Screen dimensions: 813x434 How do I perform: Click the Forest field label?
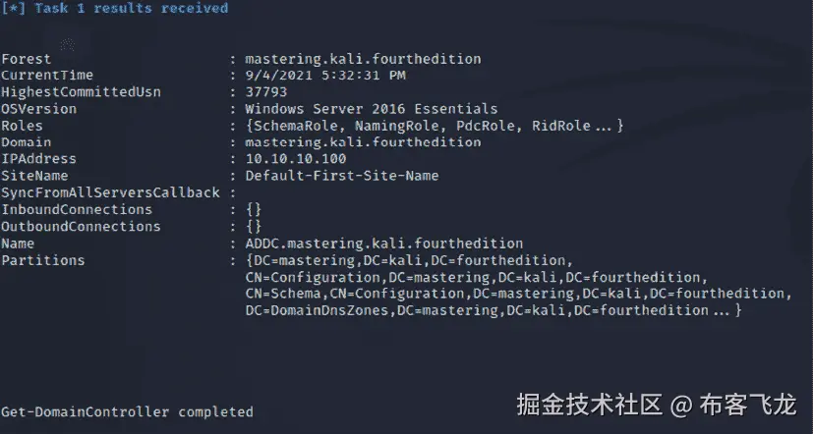pyautogui.click(x=27, y=59)
